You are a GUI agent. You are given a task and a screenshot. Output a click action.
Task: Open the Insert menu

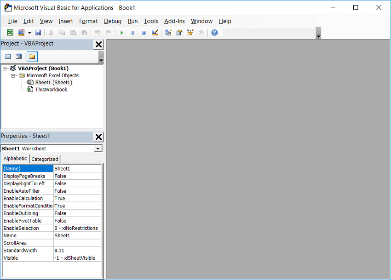pyautogui.click(x=66, y=21)
